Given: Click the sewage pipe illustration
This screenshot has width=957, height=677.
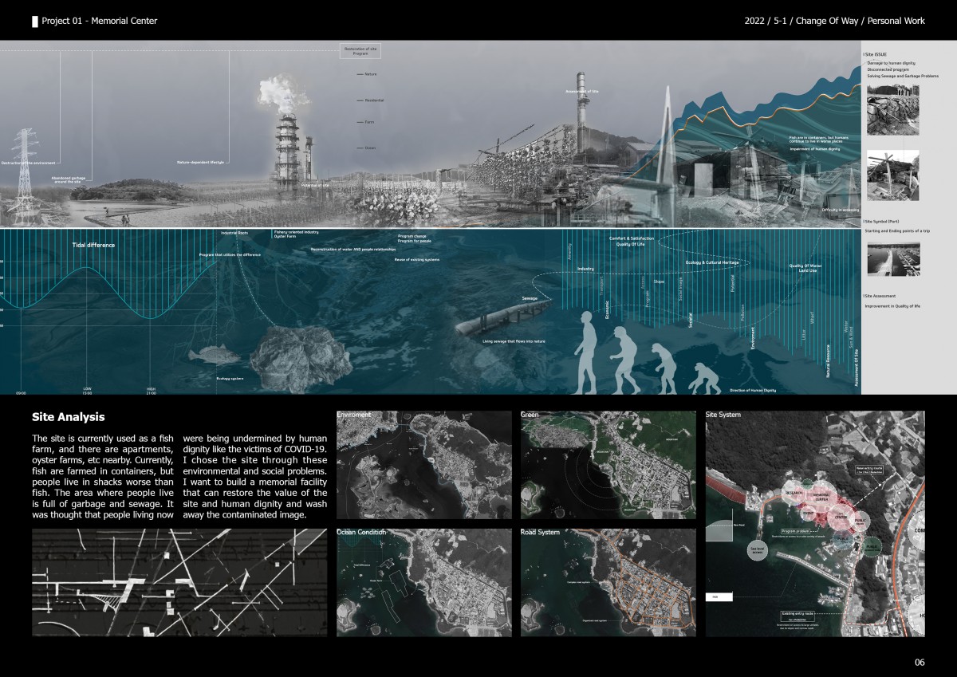Looking at the screenshot, I should coord(504,318).
